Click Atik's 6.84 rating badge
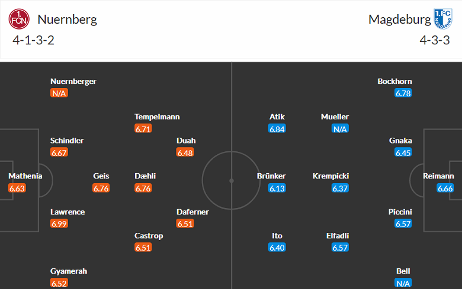This screenshot has width=462, height=289. tap(277, 129)
